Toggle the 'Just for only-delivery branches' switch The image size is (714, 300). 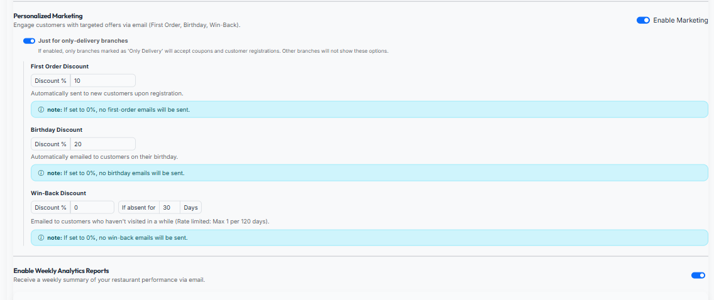point(29,41)
